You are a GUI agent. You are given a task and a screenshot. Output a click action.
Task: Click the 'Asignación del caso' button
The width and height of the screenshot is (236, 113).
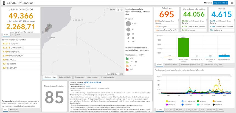coord(221,2)
